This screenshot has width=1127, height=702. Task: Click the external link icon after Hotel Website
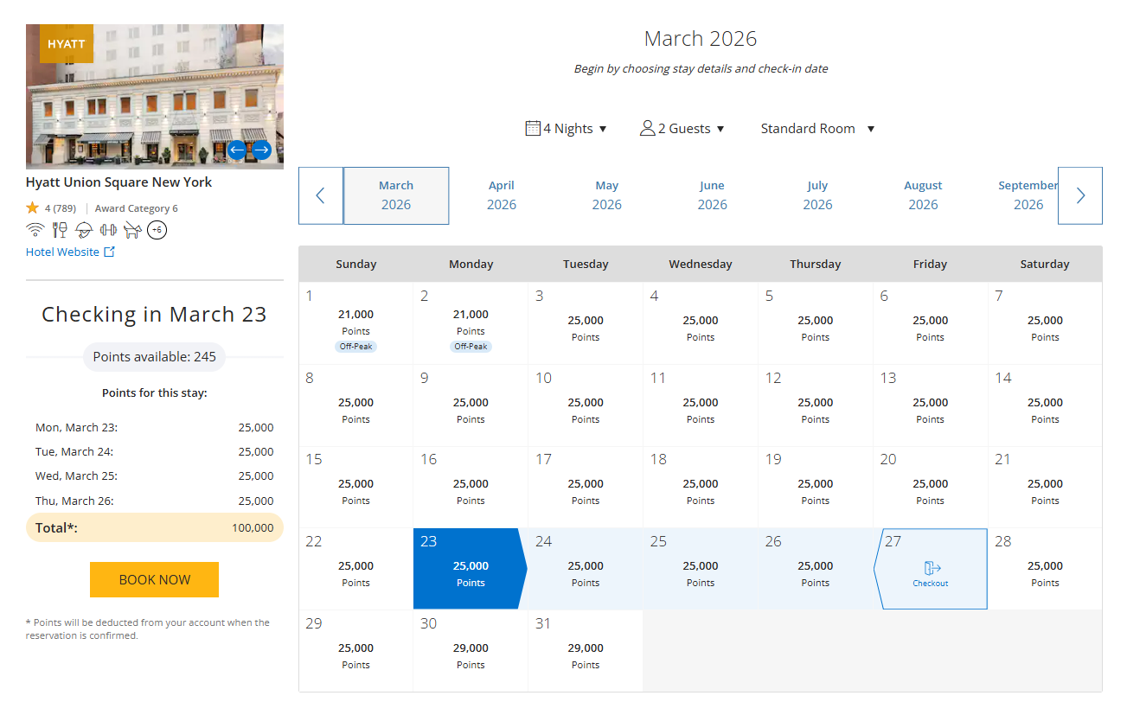coord(107,251)
